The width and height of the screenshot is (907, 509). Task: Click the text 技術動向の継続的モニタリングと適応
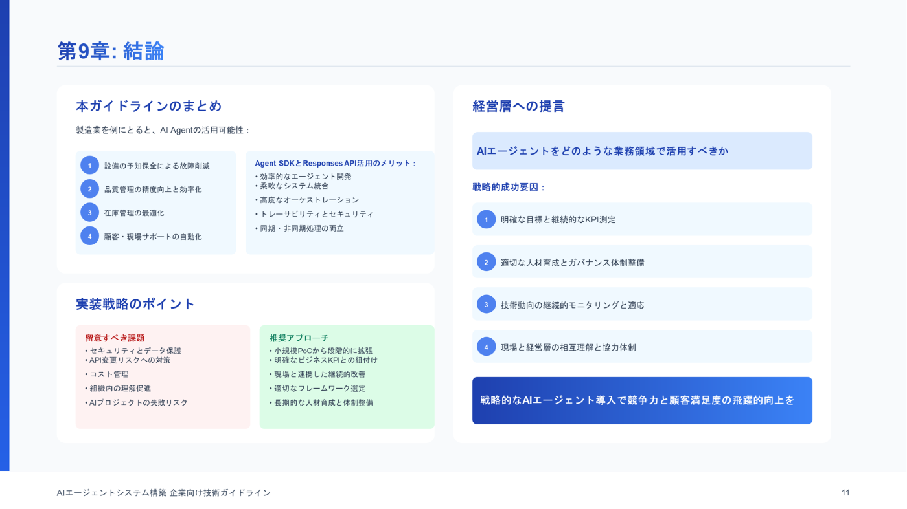point(573,305)
